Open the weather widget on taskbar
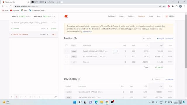 pos(6,102)
